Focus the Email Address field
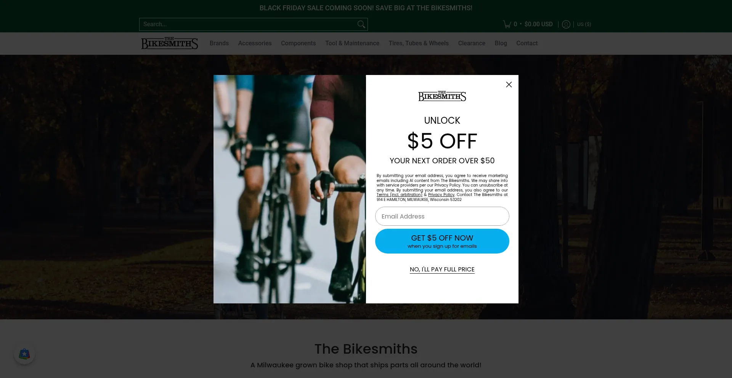 442,216
